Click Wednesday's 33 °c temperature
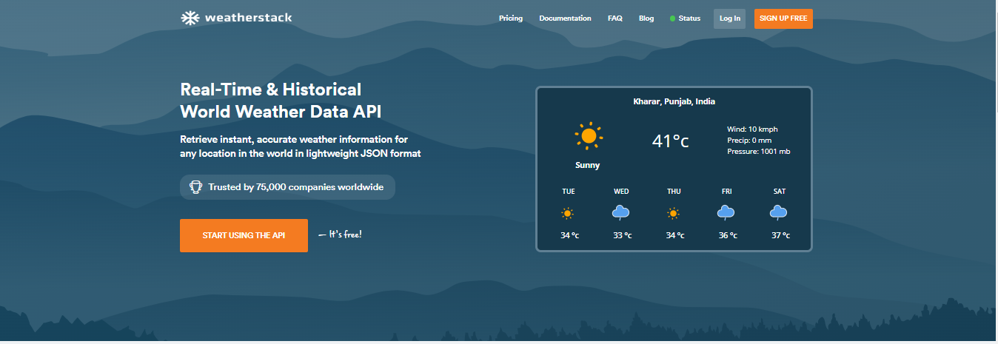The width and height of the screenshot is (998, 344). pos(622,235)
